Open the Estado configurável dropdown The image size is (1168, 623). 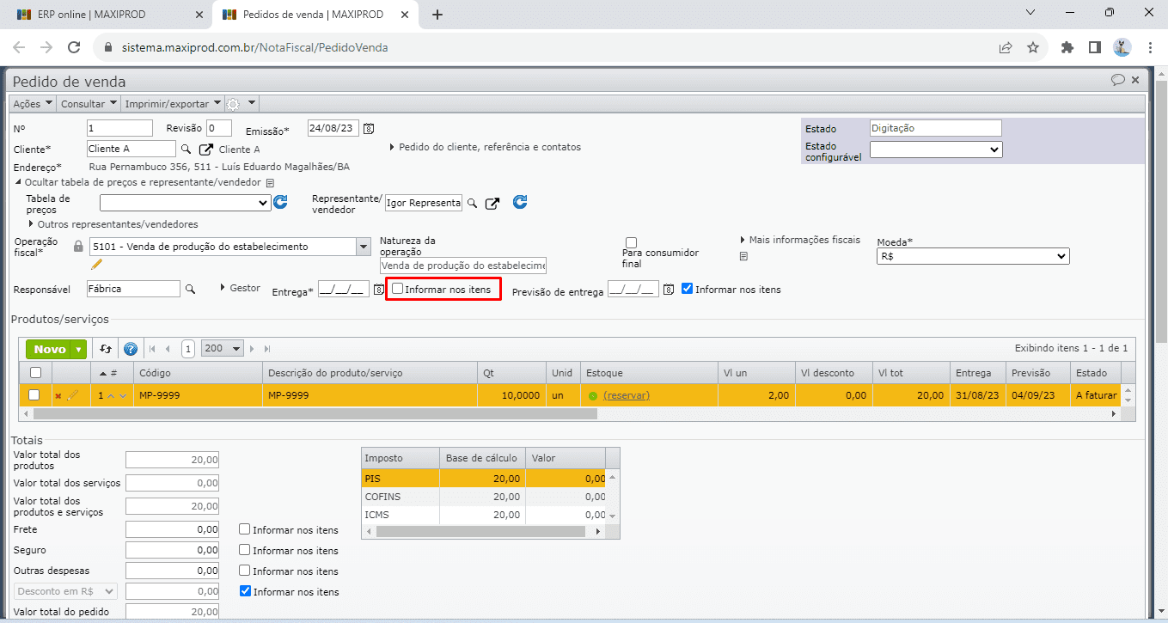[935, 150]
